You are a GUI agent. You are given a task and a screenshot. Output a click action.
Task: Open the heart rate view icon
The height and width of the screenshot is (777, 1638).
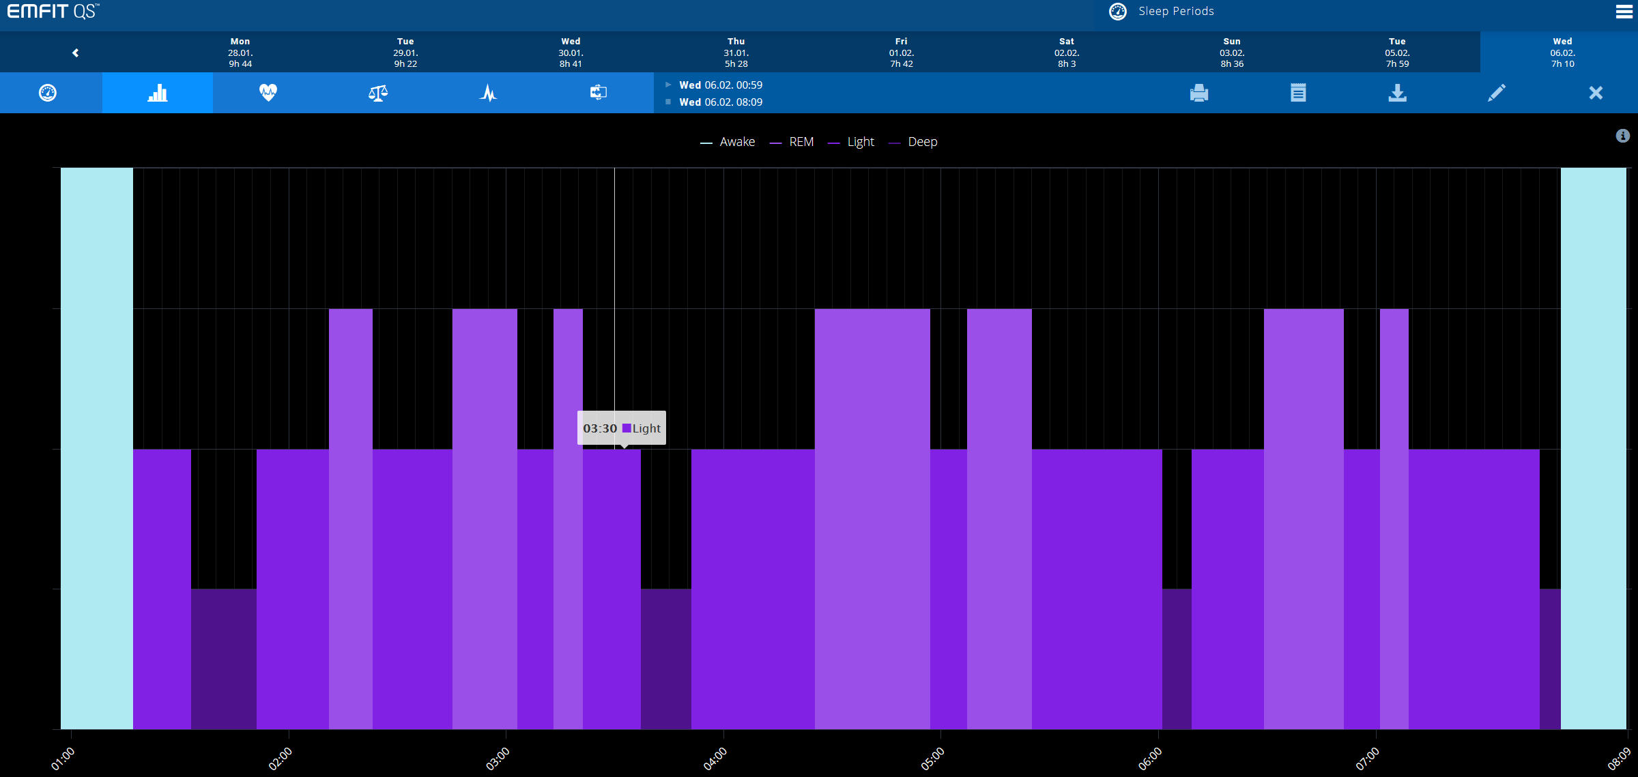268,93
